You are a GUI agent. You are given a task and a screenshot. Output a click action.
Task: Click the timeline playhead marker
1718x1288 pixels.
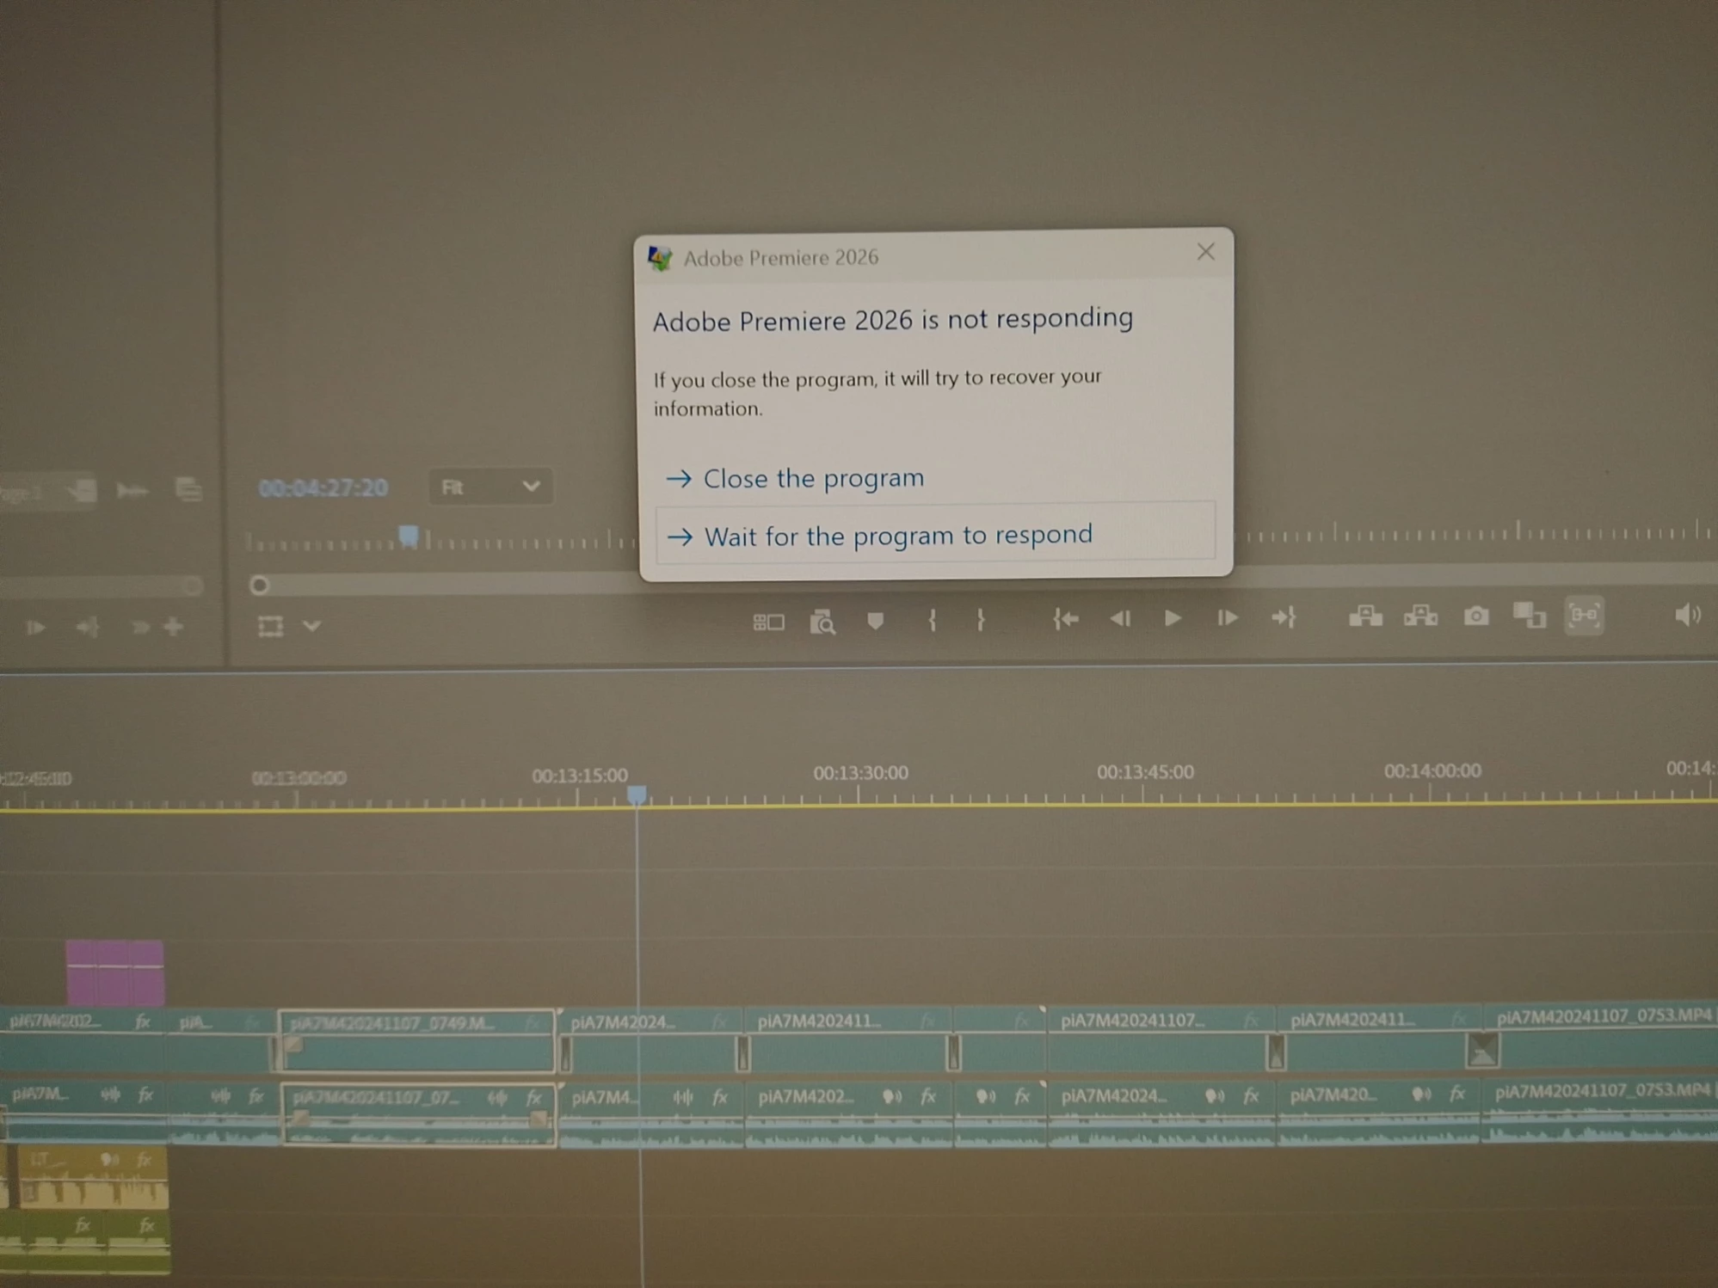637,794
